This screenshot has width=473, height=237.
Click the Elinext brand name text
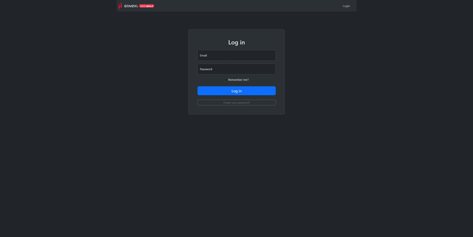tap(131, 6)
